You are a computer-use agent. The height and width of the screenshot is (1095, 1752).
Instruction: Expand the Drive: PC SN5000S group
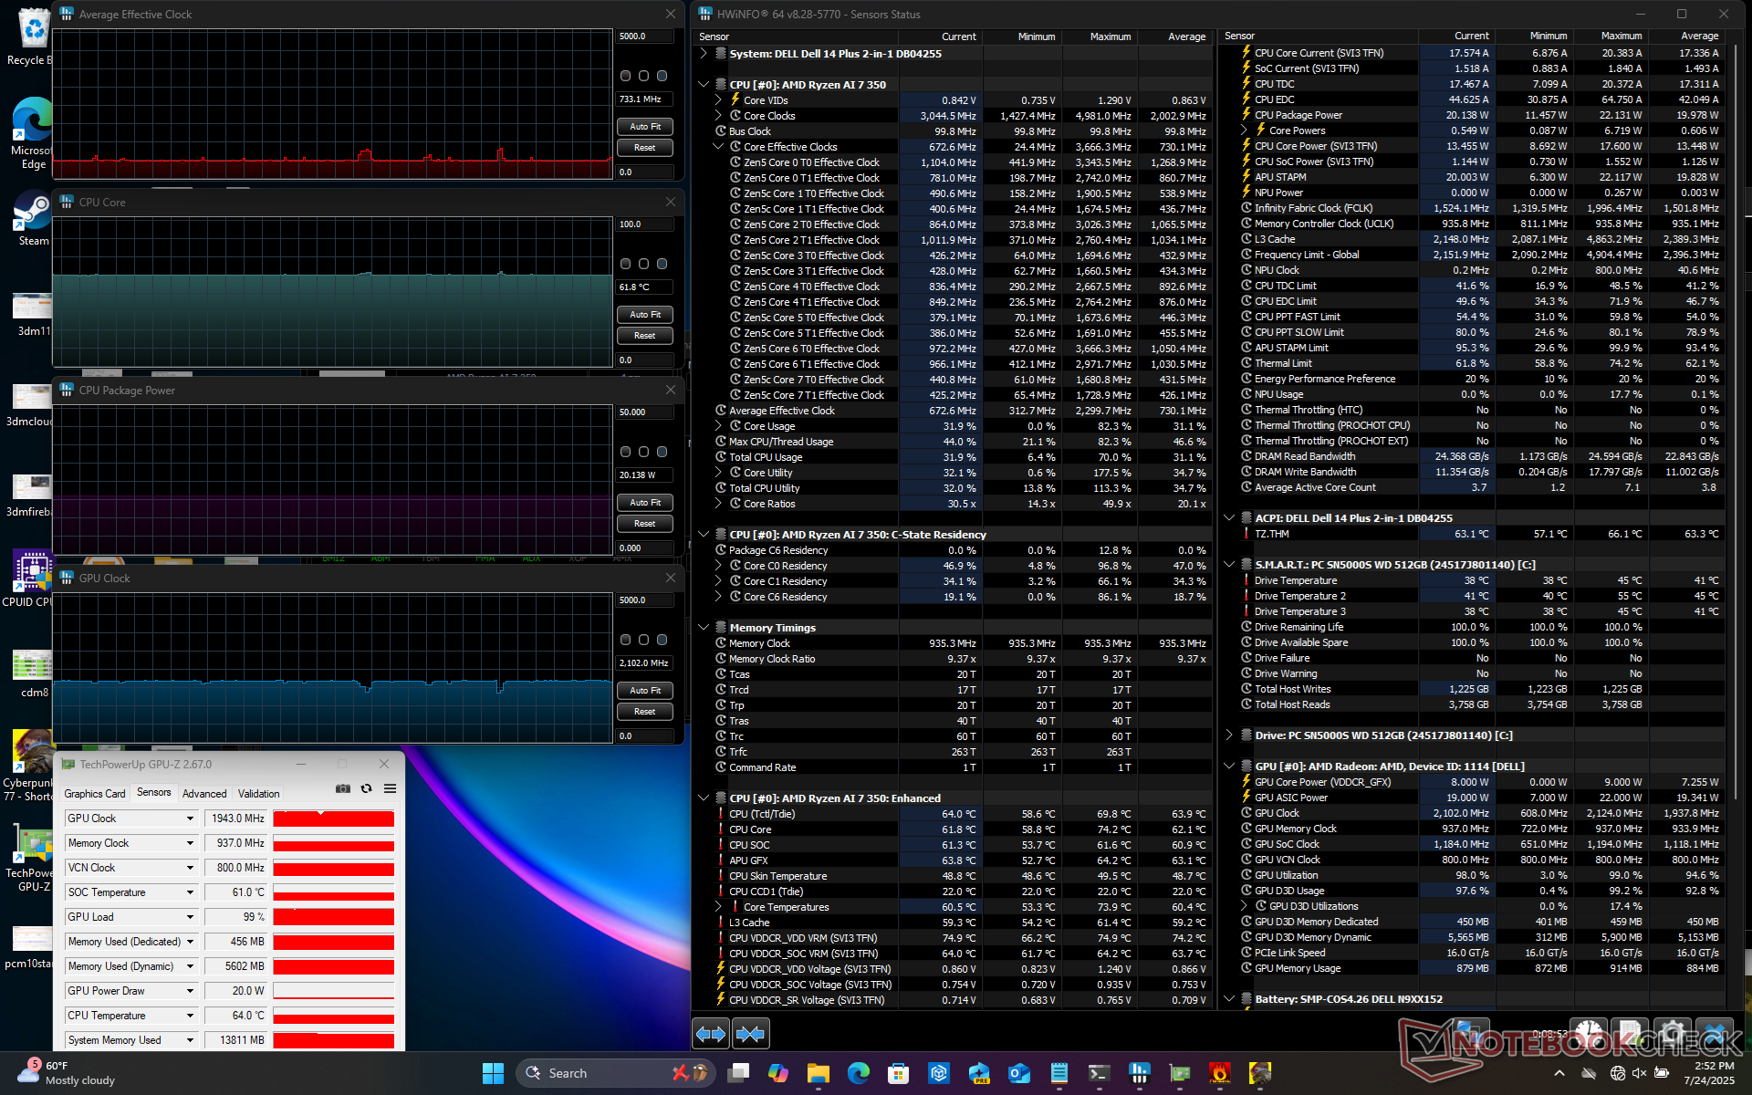[x=1229, y=735]
